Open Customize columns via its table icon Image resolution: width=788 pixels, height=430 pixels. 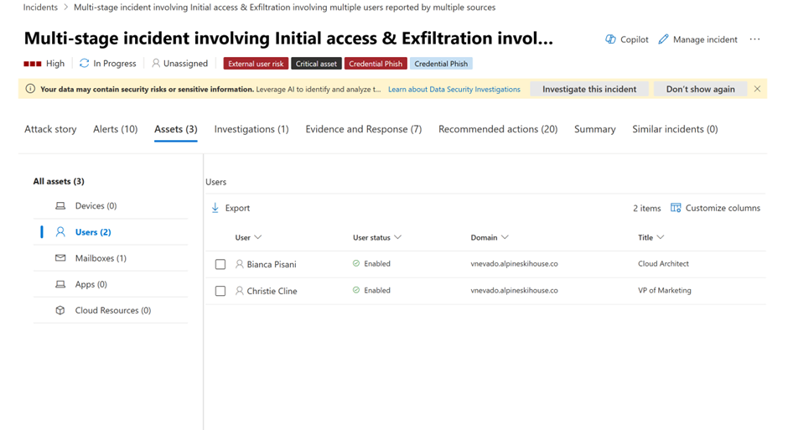[x=676, y=208]
